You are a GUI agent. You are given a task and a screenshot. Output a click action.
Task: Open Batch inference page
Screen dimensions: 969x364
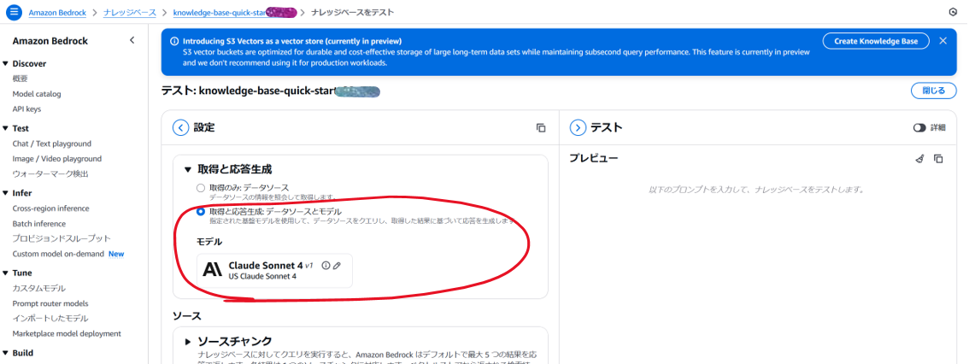(x=39, y=224)
